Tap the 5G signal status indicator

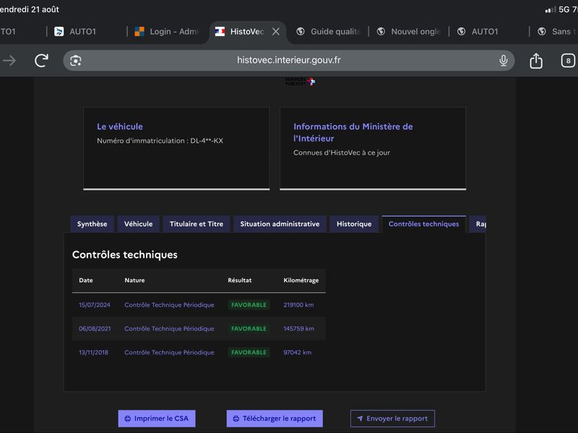(x=558, y=9)
